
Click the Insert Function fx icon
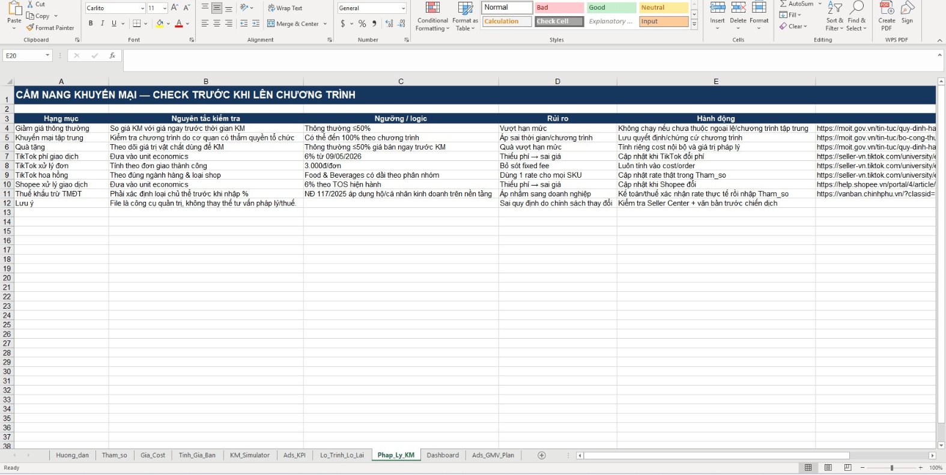pyautogui.click(x=112, y=56)
